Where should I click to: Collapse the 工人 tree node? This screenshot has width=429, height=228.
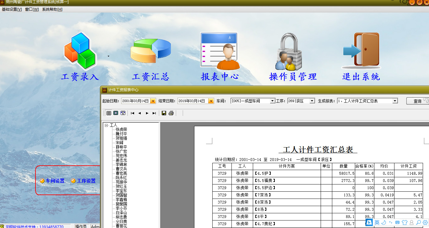106,125
